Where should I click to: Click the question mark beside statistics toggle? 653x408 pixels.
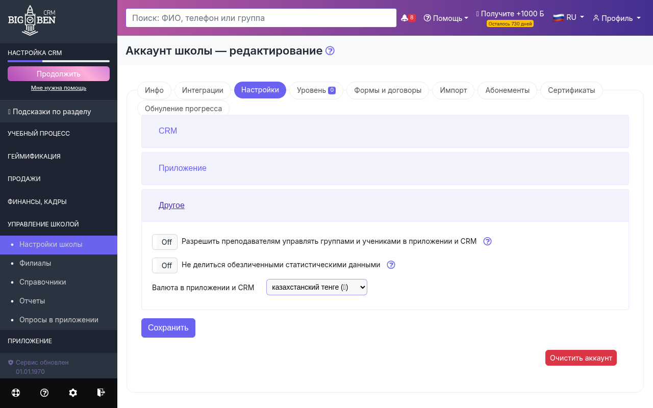tap(391, 265)
